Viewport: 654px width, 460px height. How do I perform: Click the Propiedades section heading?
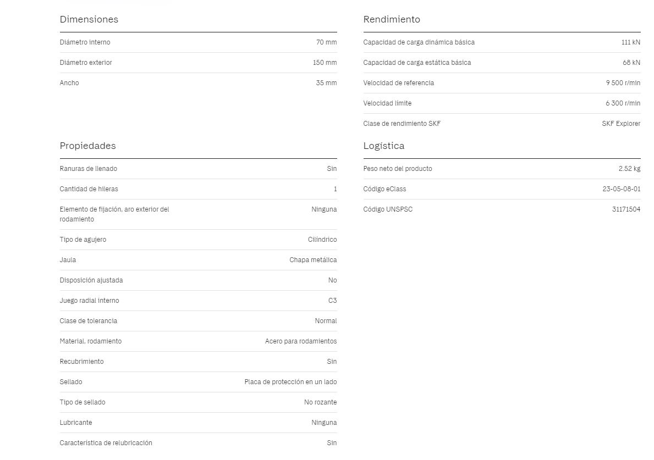(x=87, y=146)
